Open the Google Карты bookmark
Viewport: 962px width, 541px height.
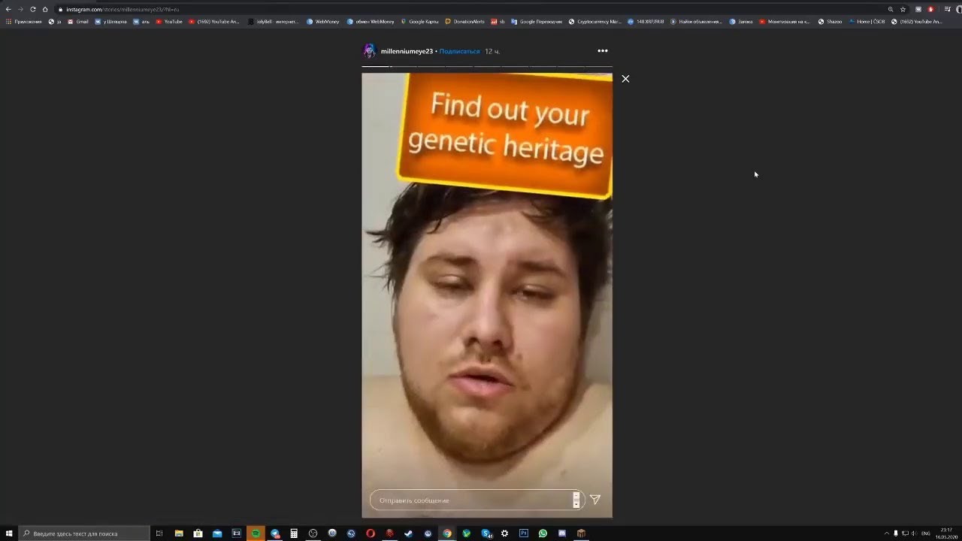[x=420, y=22]
